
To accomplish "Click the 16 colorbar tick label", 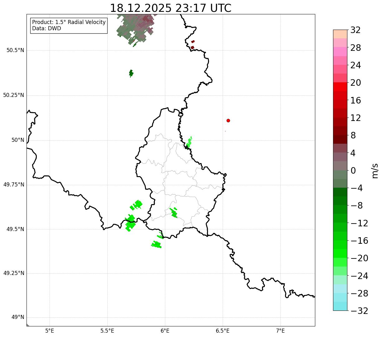I will (x=356, y=100).
